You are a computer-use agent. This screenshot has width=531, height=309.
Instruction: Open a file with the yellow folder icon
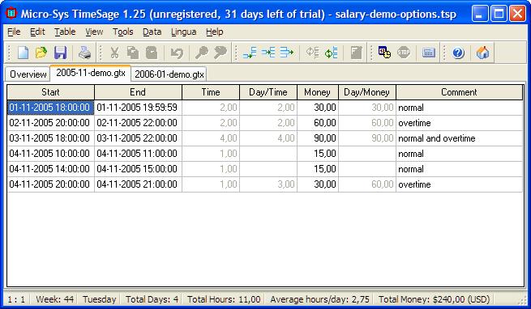tap(41, 53)
